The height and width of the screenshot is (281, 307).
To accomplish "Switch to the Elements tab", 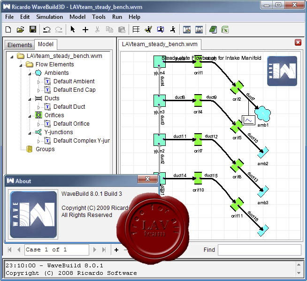I will (20, 45).
